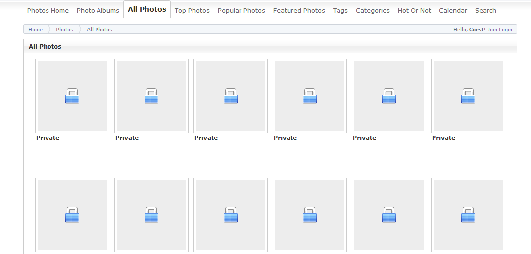Click the Photos breadcrumb link
Viewport: 531px width, 254px height.
(65, 30)
